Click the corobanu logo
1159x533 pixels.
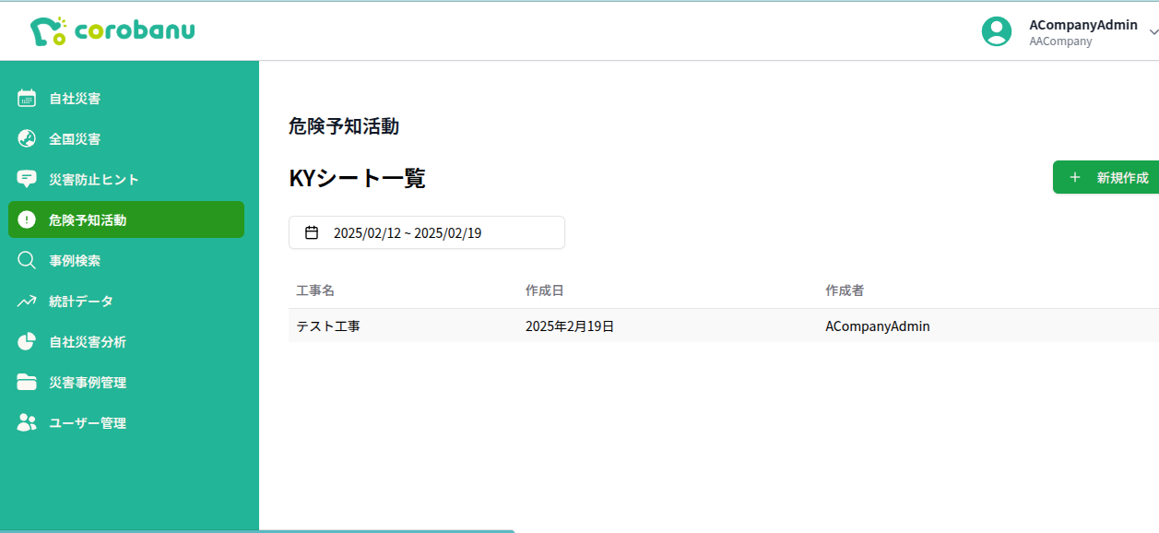112,30
